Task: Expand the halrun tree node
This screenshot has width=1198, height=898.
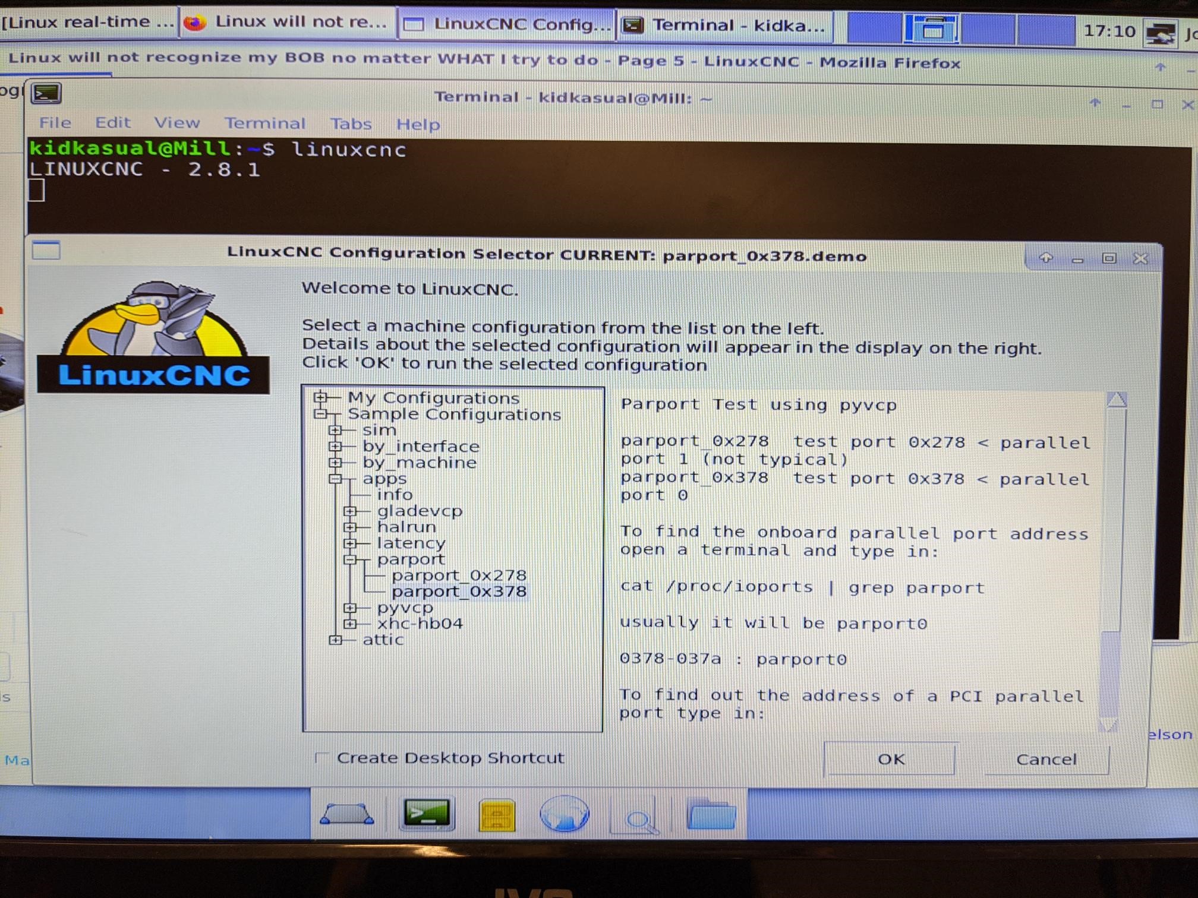Action: 350,526
